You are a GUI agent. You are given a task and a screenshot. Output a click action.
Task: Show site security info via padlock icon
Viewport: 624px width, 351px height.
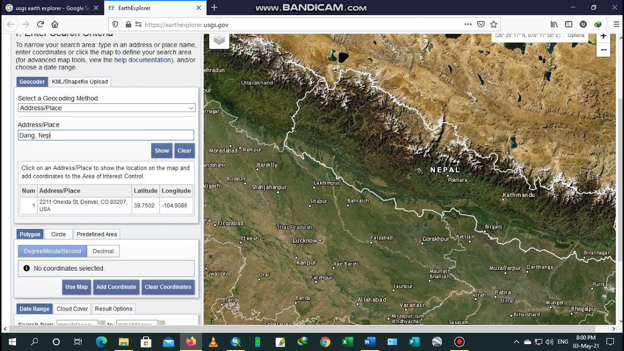[x=128, y=24]
